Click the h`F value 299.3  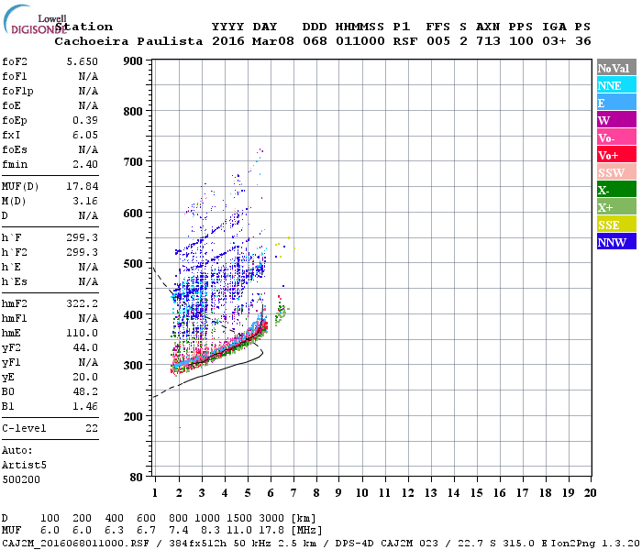pyautogui.click(x=83, y=237)
